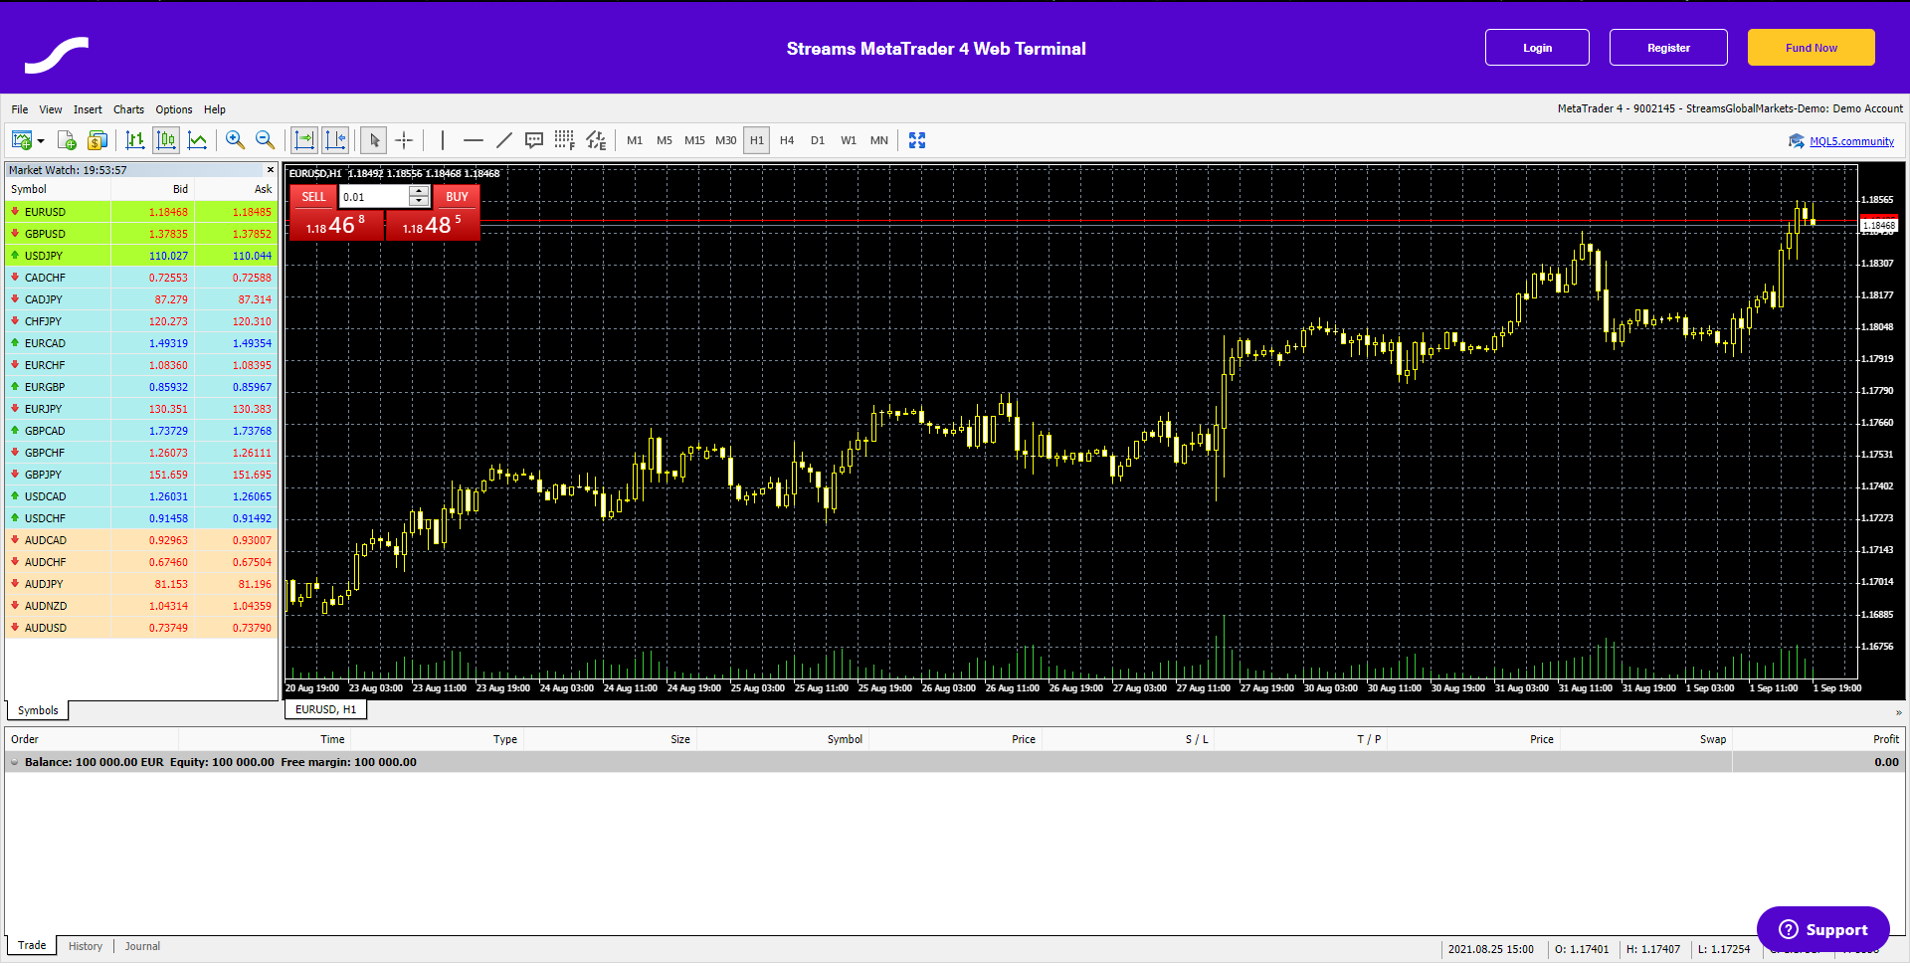Set timeframe to D1
1910x966 pixels.
point(818,140)
